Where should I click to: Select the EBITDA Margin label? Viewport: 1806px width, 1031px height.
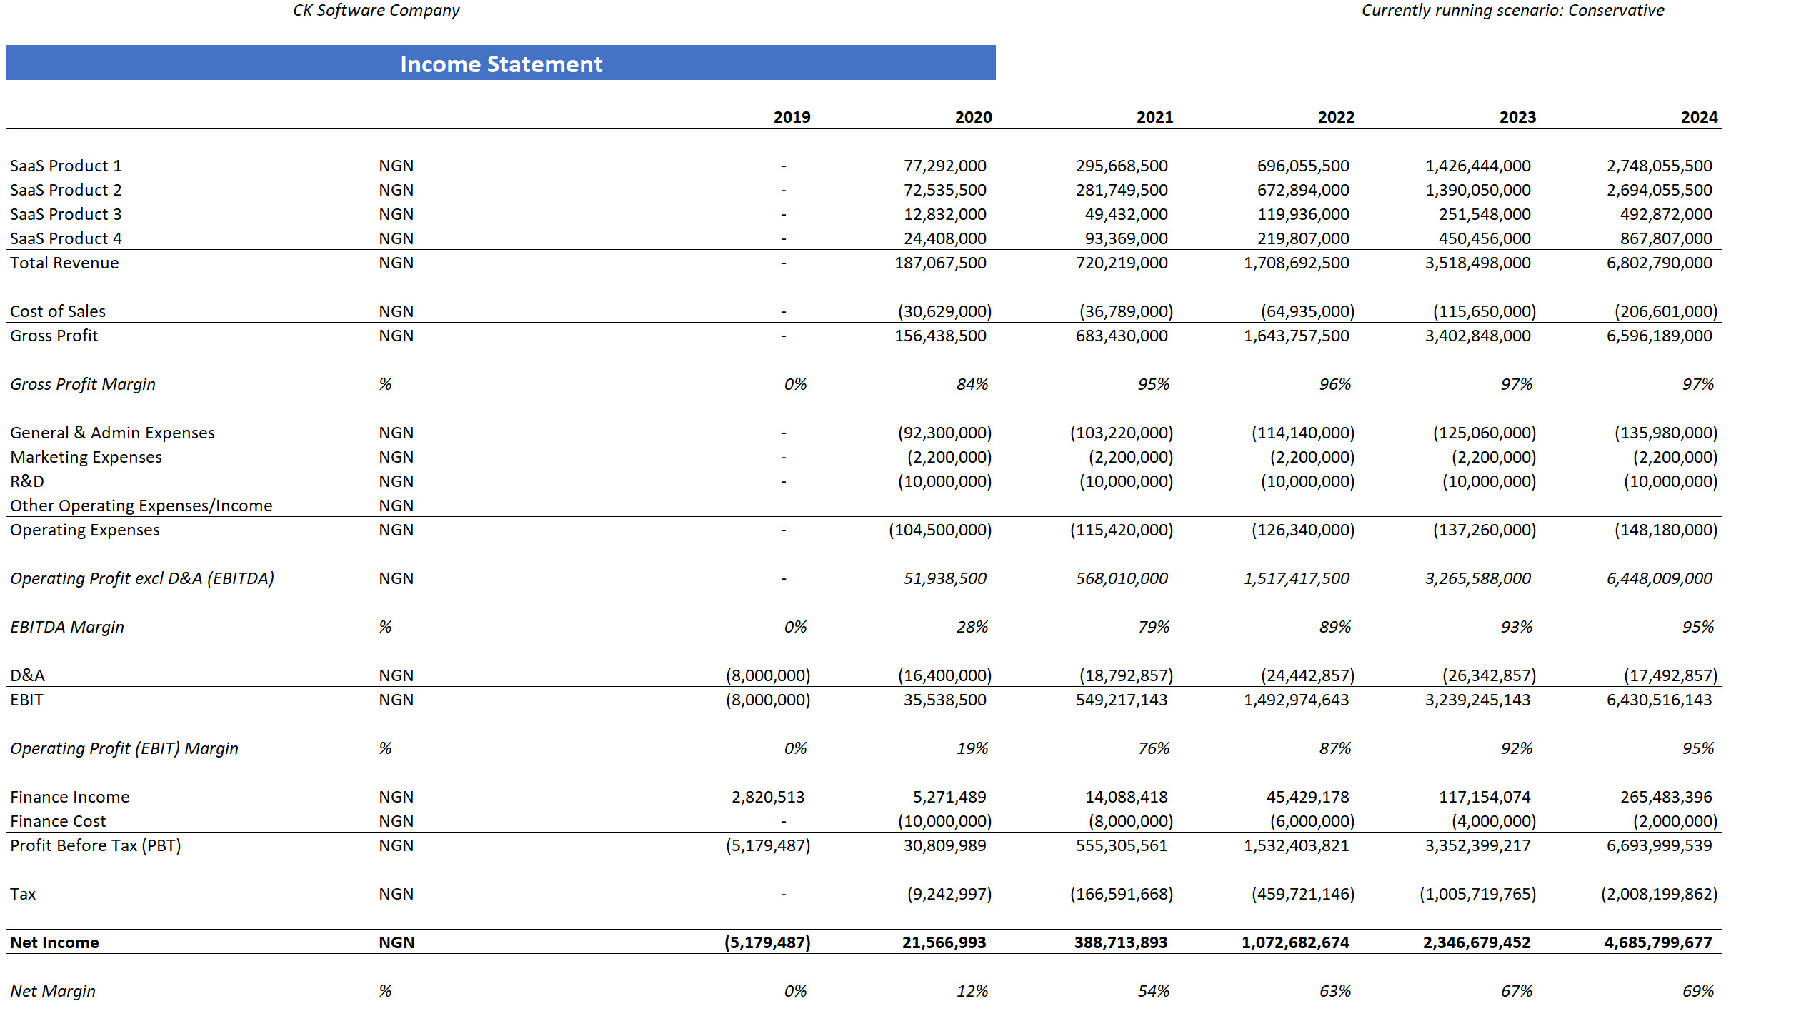(66, 627)
